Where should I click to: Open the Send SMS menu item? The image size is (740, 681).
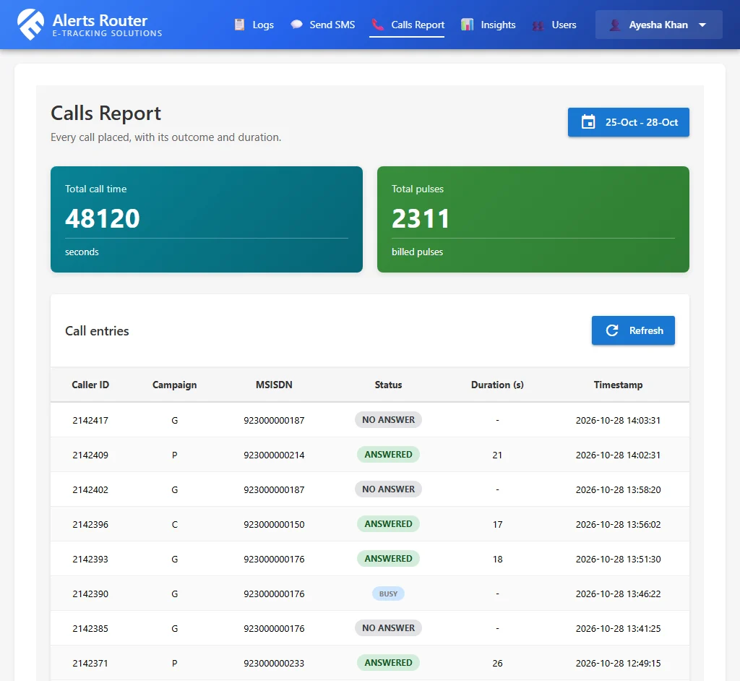click(323, 25)
